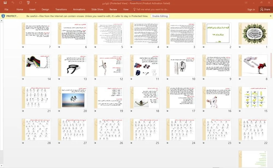Click the star icon beneath slide 21
Viewport: 273px width, 168px height.
(x=23, y=111)
